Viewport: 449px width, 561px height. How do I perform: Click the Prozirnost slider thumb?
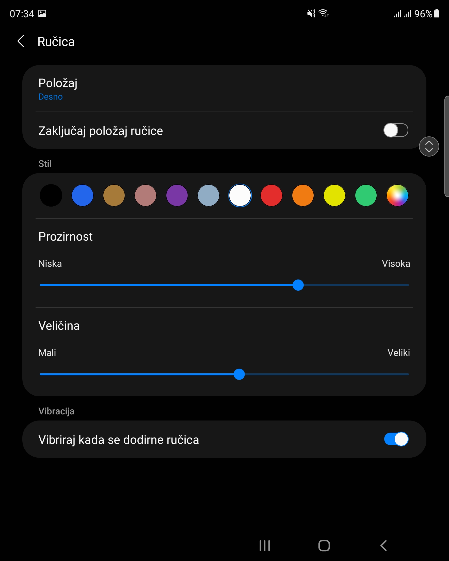coord(298,285)
